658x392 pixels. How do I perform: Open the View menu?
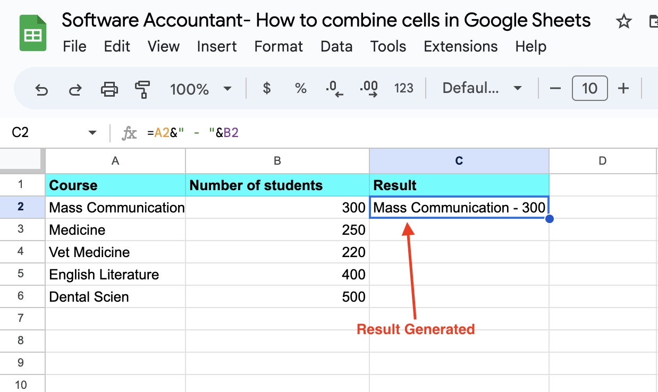(x=164, y=46)
